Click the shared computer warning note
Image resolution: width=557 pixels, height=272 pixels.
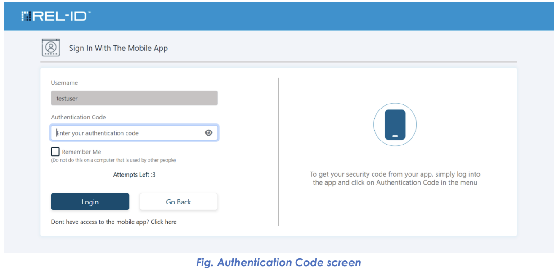point(113,160)
